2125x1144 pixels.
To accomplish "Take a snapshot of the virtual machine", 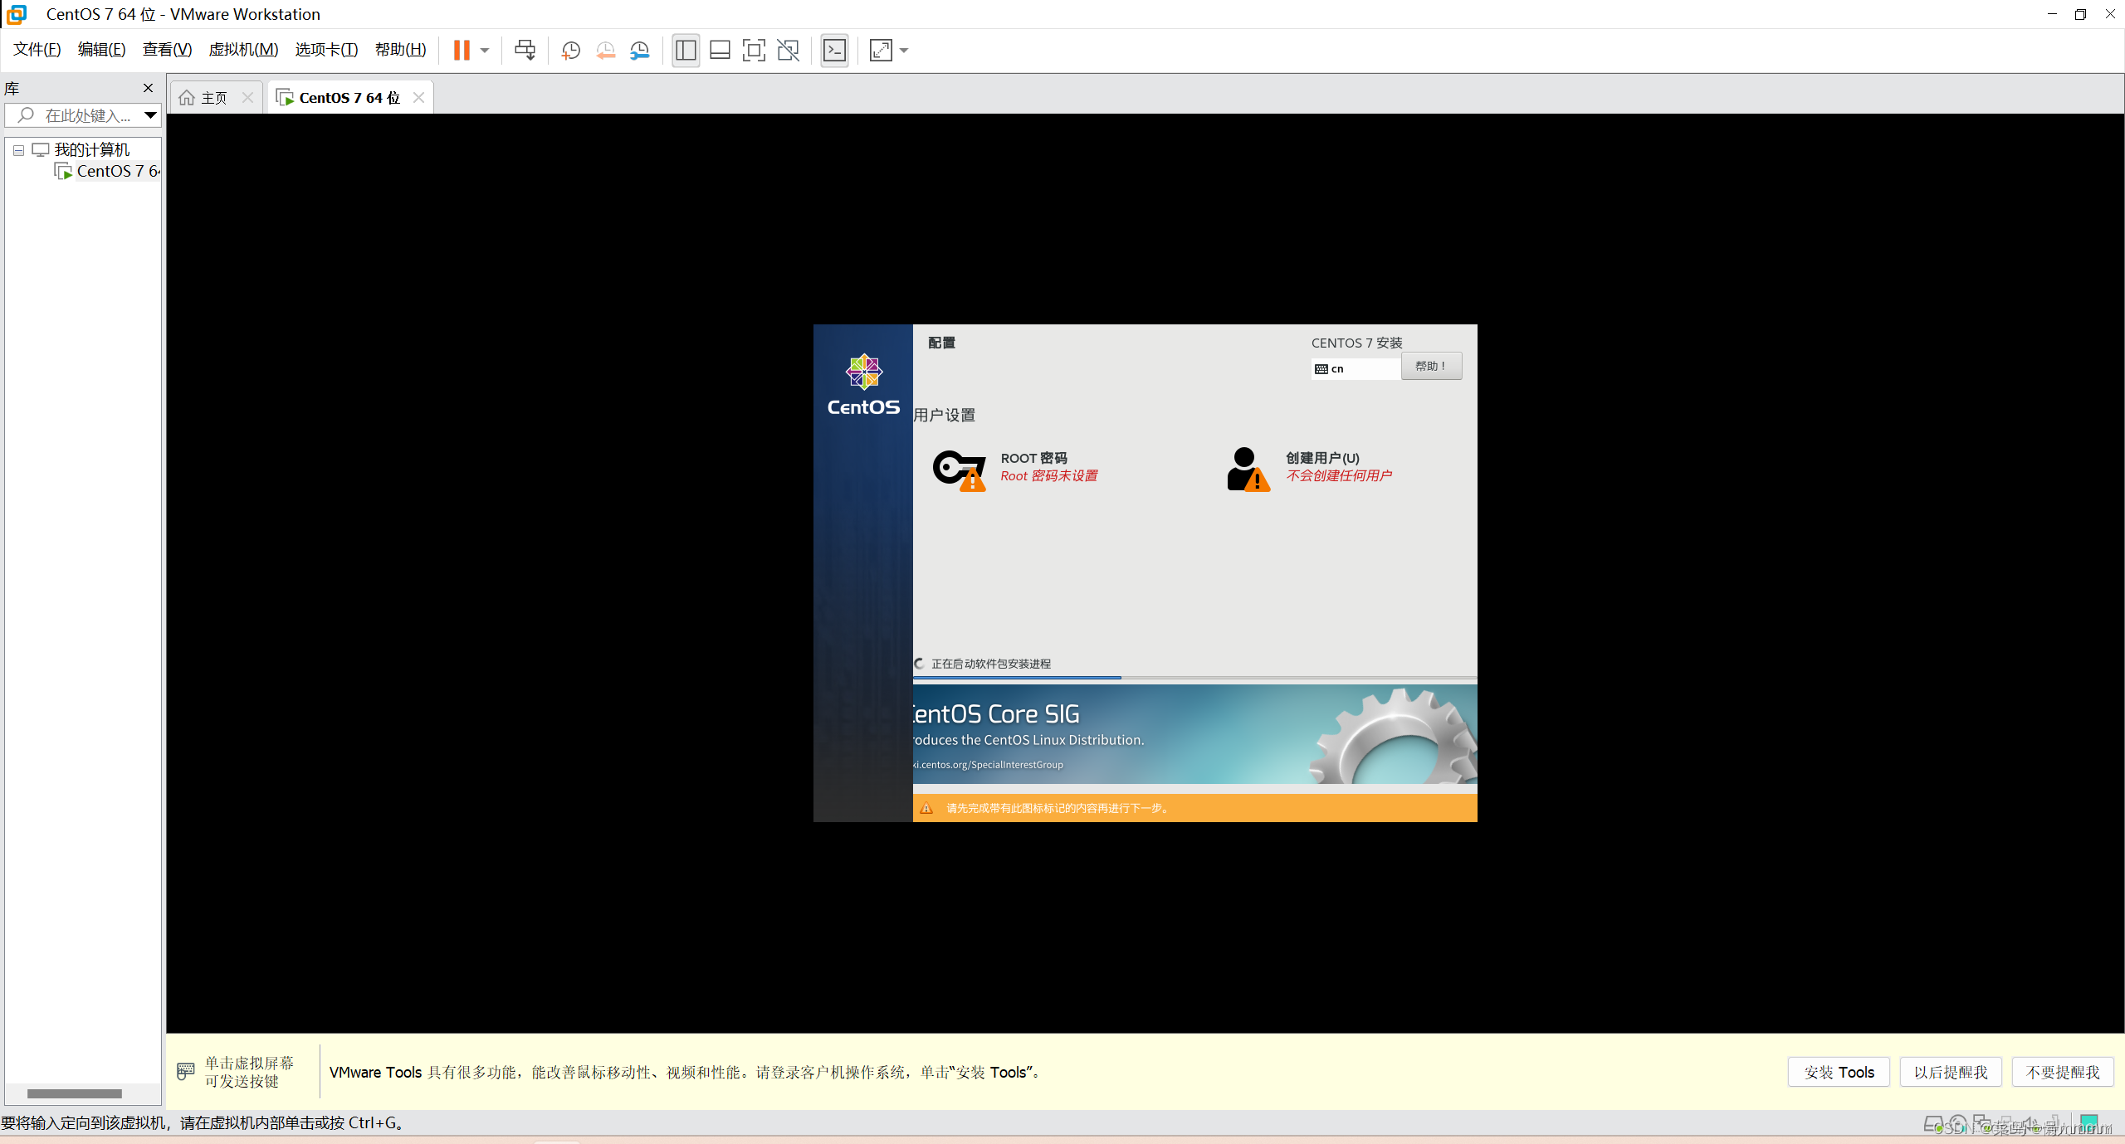I will tap(569, 50).
